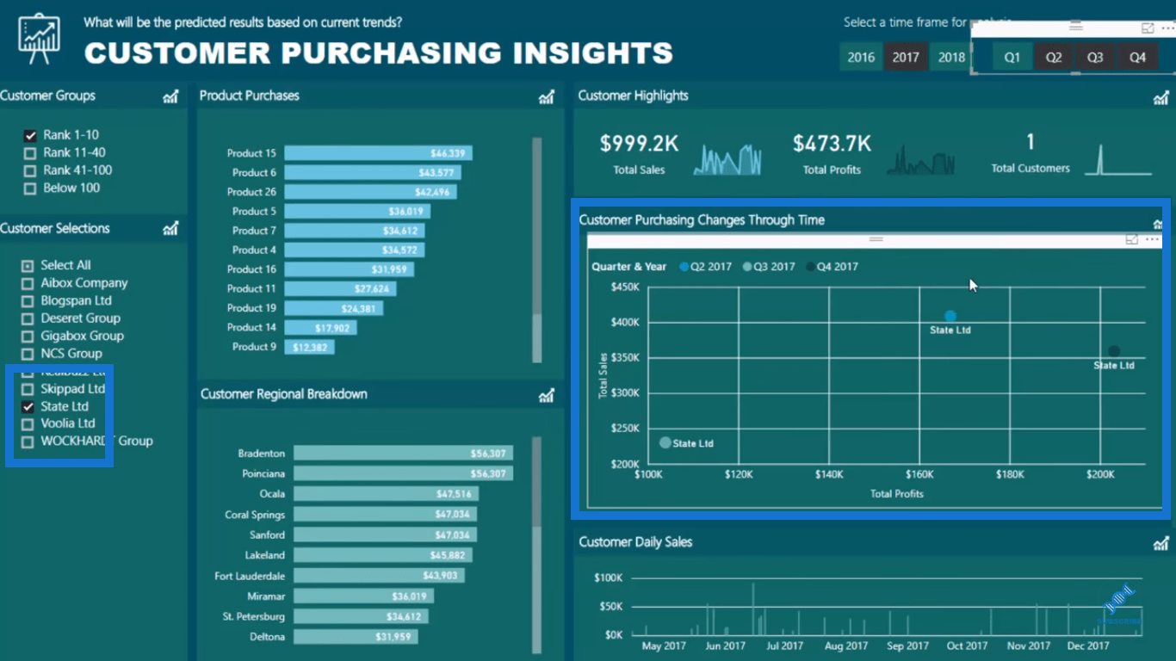Click the Product 15 bar

(x=378, y=153)
